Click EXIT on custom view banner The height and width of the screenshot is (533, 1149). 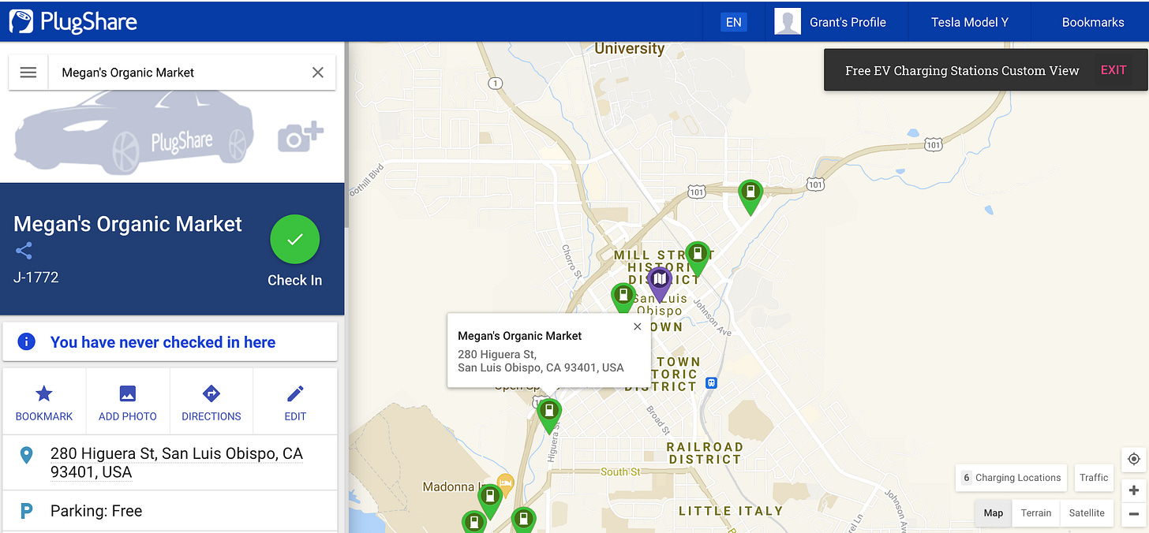coord(1113,70)
